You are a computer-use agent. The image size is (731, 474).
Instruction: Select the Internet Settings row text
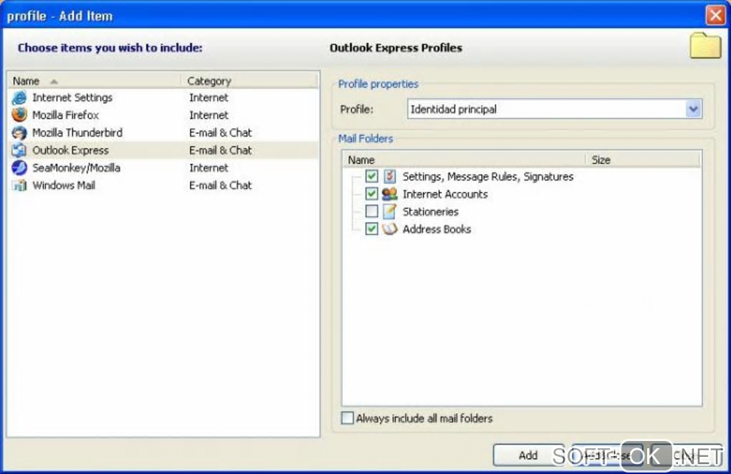coord(72,98)
